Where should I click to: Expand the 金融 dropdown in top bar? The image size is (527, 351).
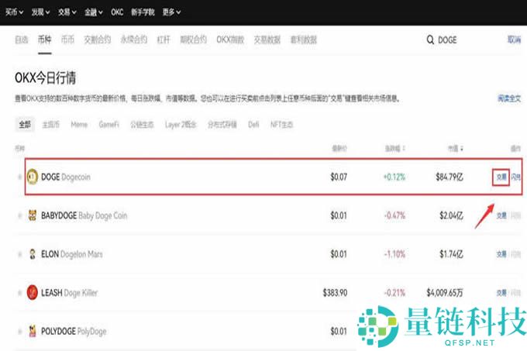[94, 12]
